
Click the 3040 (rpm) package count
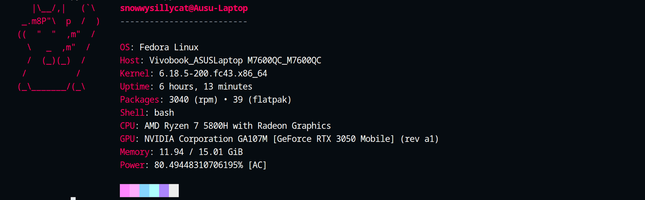(x=193, y=100)
